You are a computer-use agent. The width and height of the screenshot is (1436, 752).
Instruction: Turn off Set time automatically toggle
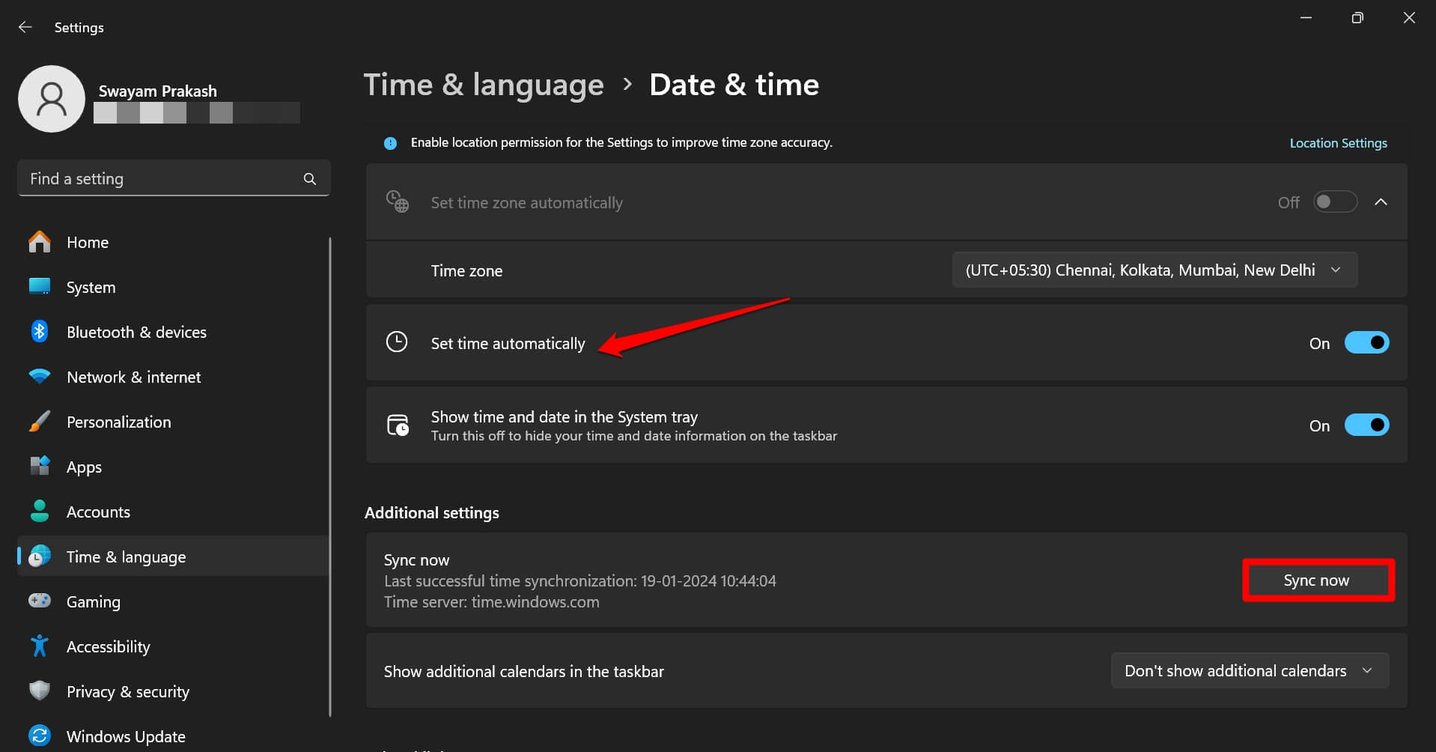pos(1366,343)
